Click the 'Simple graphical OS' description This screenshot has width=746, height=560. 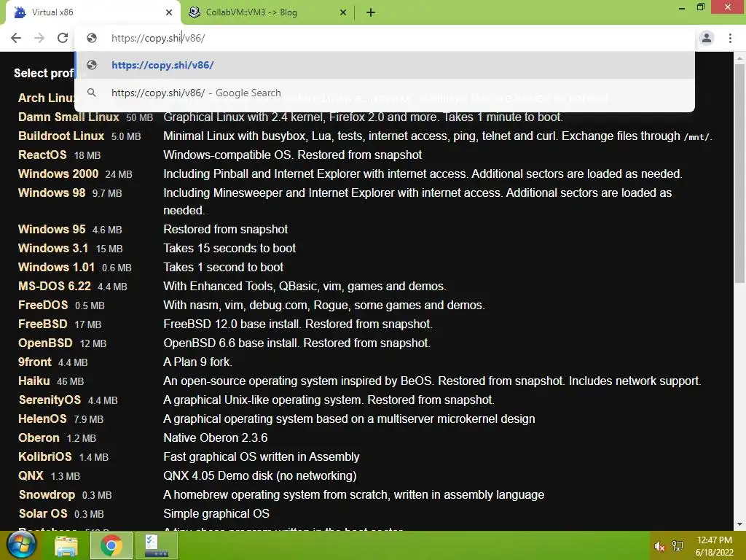pos(216,514)
